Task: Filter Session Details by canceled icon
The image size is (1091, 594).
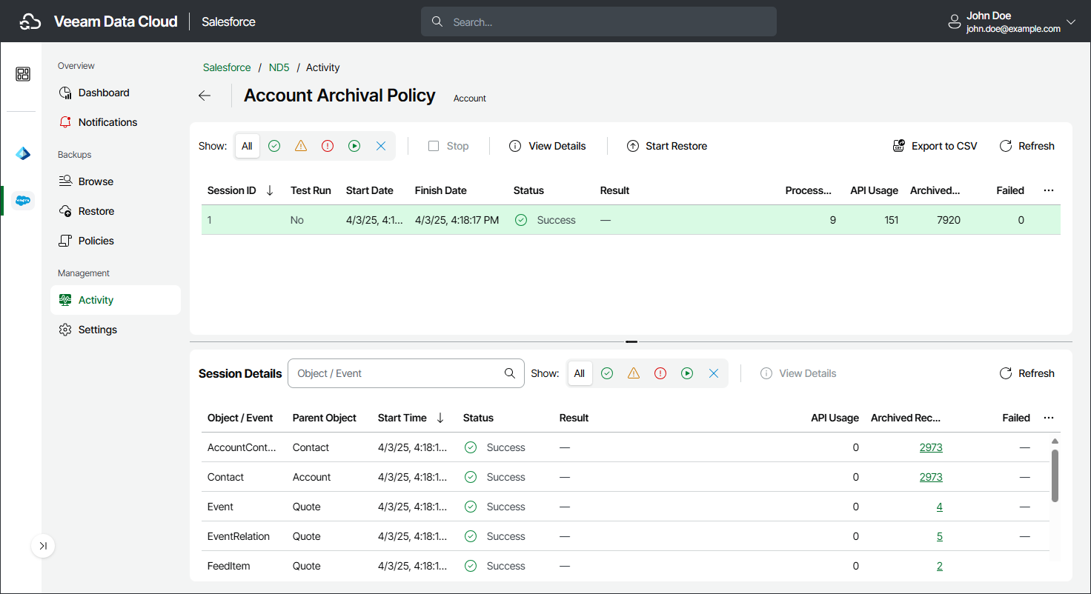Action: click(x=714, y=373)
